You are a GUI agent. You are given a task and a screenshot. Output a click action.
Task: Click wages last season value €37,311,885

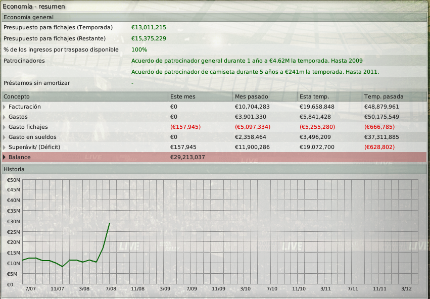[x=381, y=137]
